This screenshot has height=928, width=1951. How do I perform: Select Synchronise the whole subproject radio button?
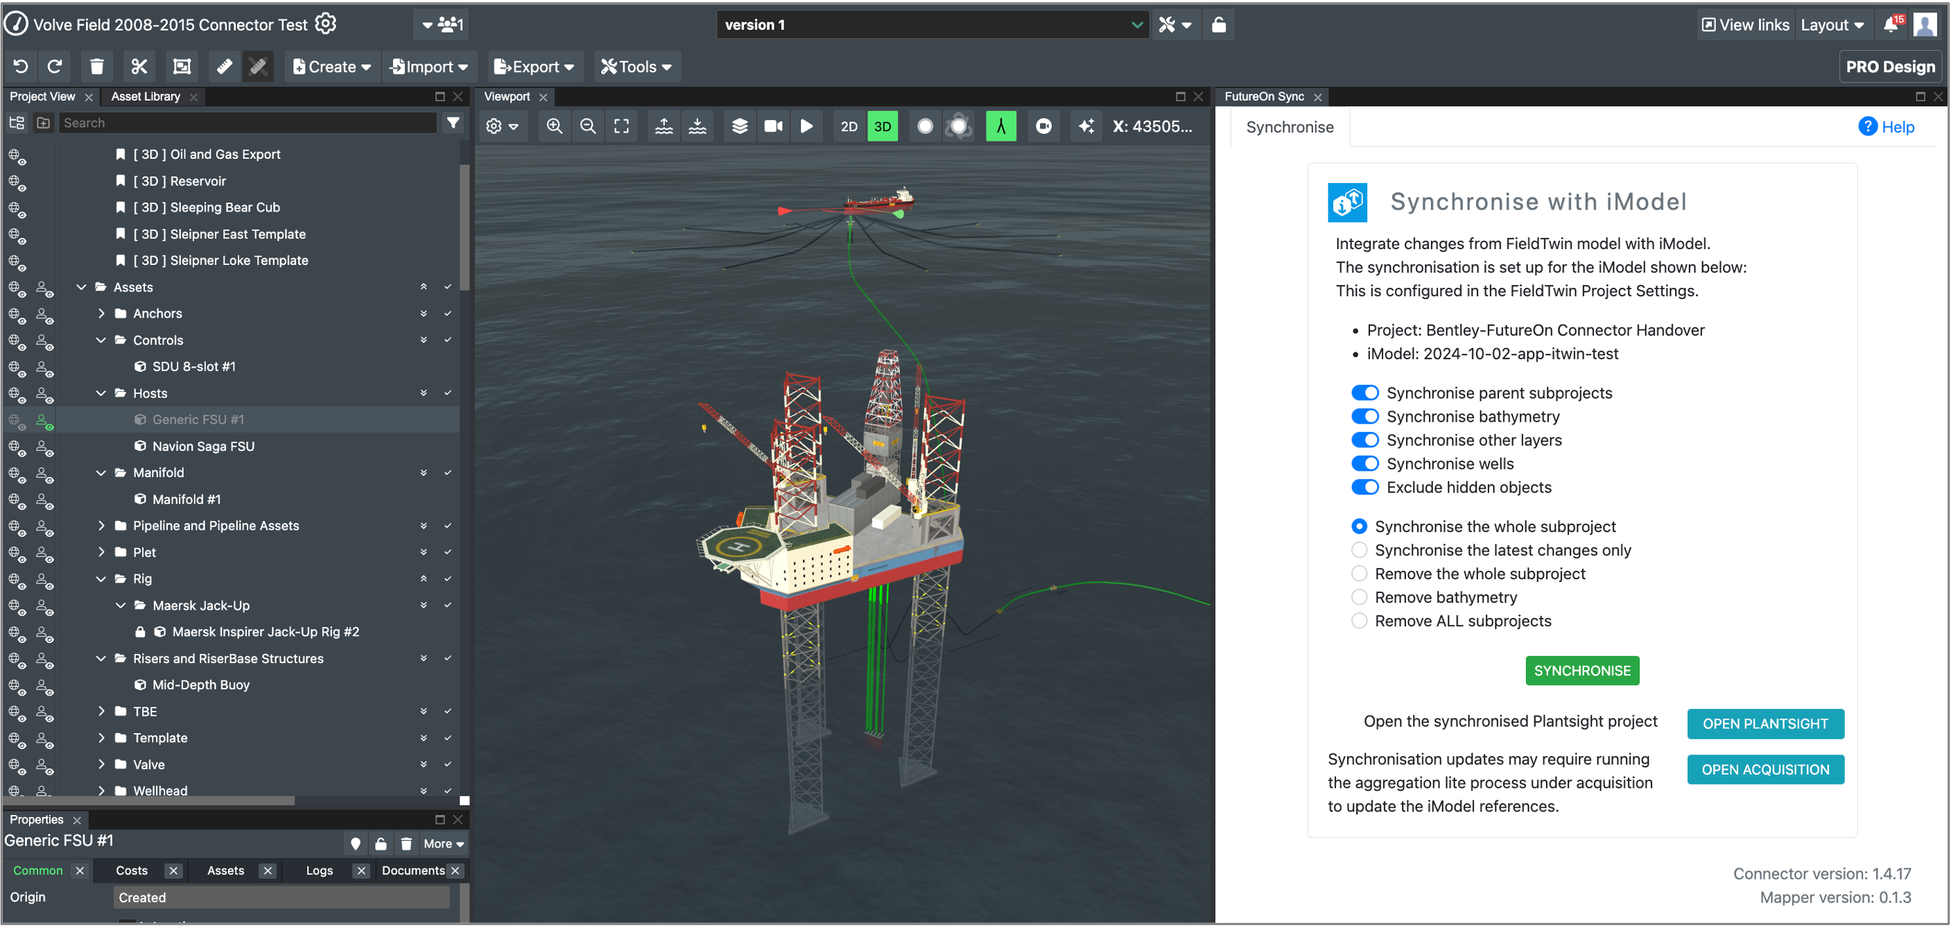1359,525
